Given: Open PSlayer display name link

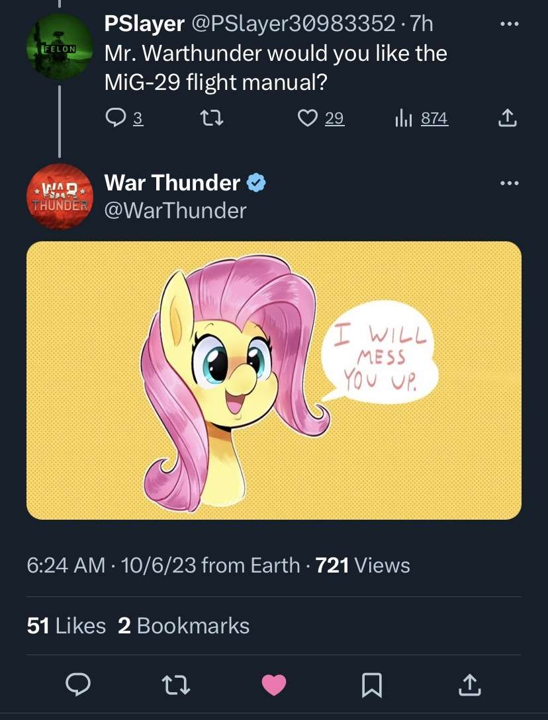Looking at the screenshot, I should (144, 24).
